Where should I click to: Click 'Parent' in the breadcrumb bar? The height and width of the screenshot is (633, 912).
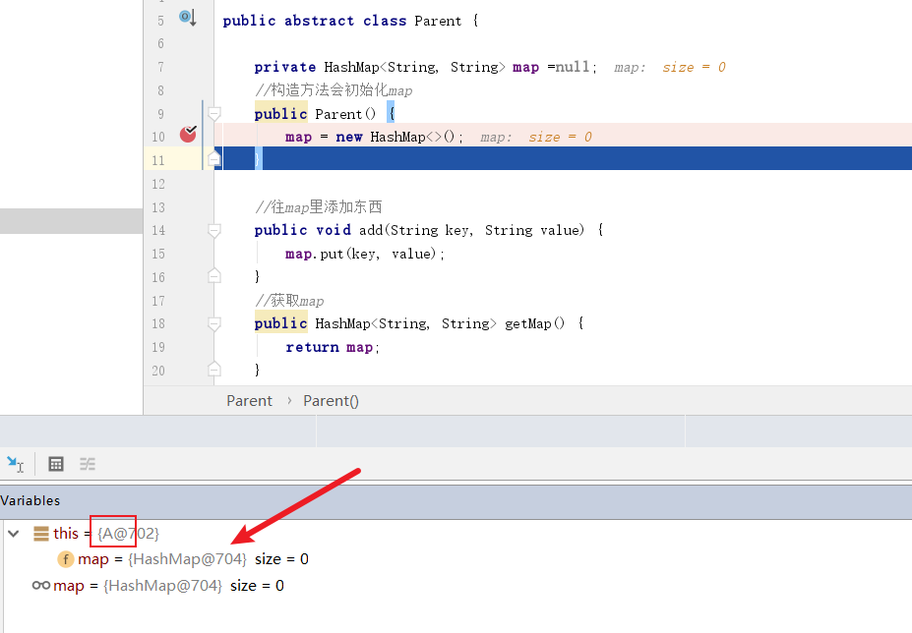coord(249,401)
